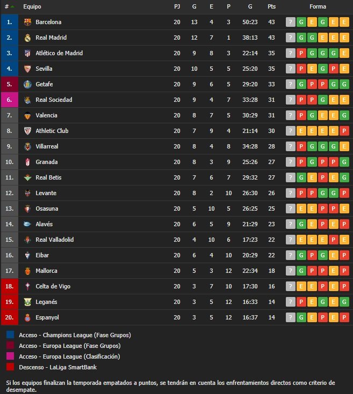Click Getafe's last green G form result

tap(344, 85)
